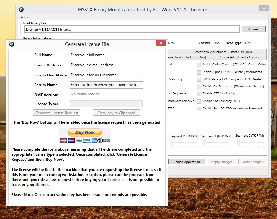Screen dimensions: 277x219
Task: Click the Segment 0 (7K RPM) slider
Action: click(x=250, y=143)
